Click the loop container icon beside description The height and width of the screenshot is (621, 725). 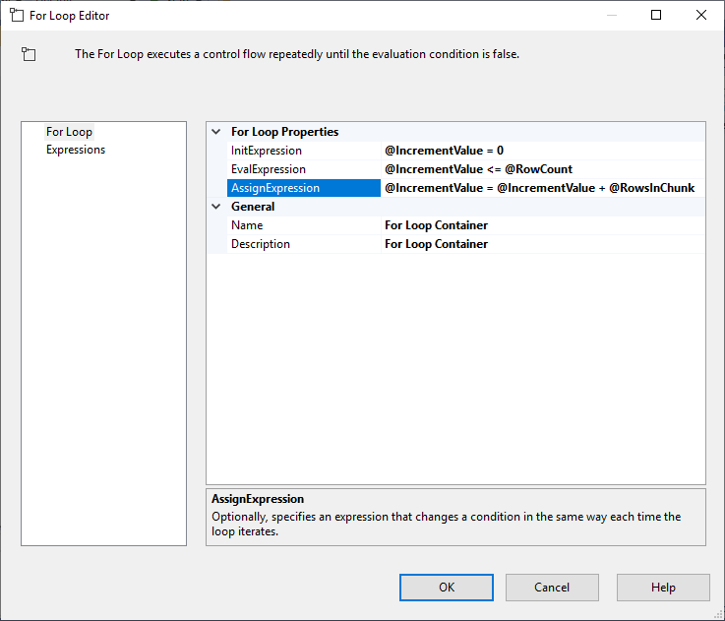[29, 55]
